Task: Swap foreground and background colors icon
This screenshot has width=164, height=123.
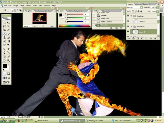Action: pyautogui.click(x=8, y=65)
